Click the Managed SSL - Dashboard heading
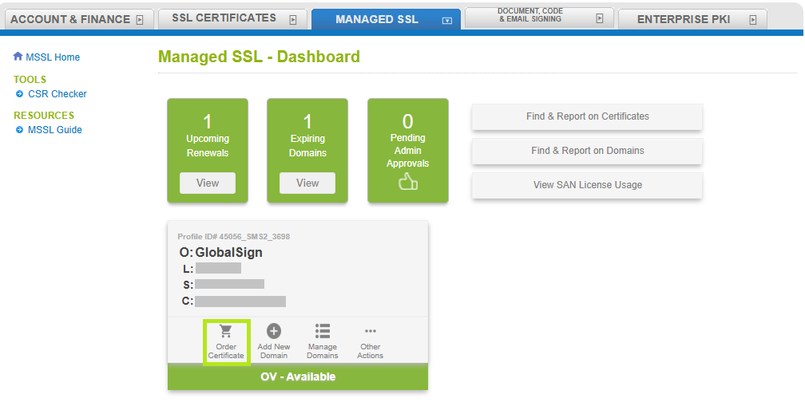Image resolution: width=805 pixels, height=402 pixels. click(x=260, y=57)
